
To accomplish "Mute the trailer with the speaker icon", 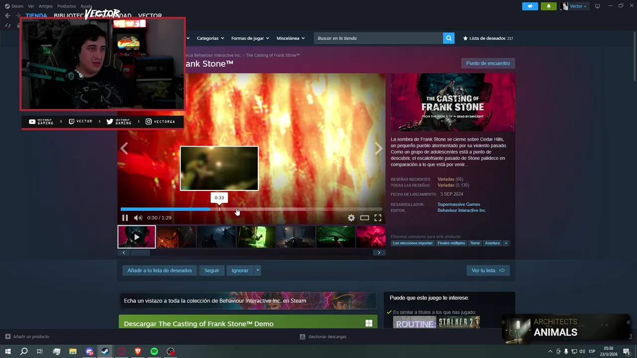I will point(138,218).
